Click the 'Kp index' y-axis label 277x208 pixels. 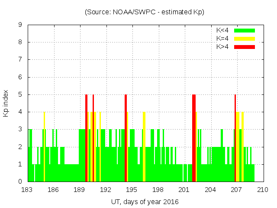coord(6,103)
